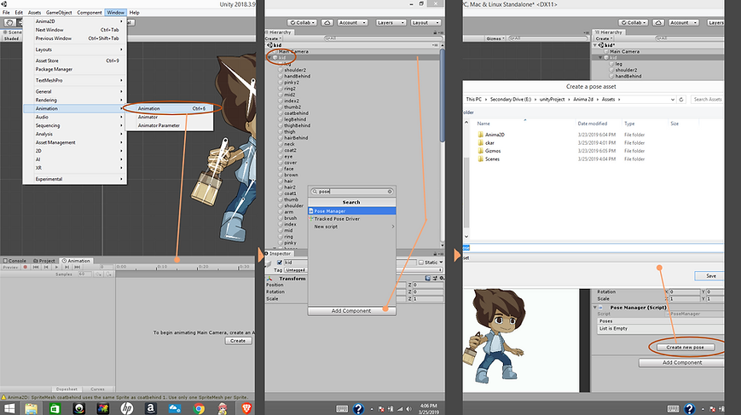Open the Shaded draw mode dropdown

(x=12, y=38)
